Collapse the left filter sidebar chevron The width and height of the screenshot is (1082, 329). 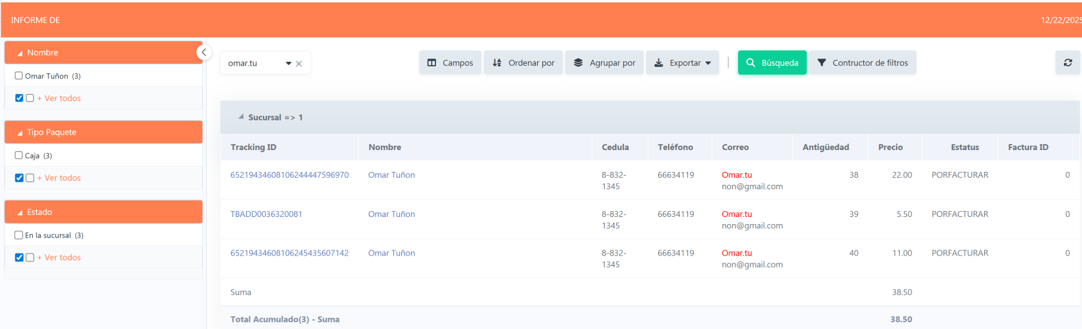pos(204,52)
